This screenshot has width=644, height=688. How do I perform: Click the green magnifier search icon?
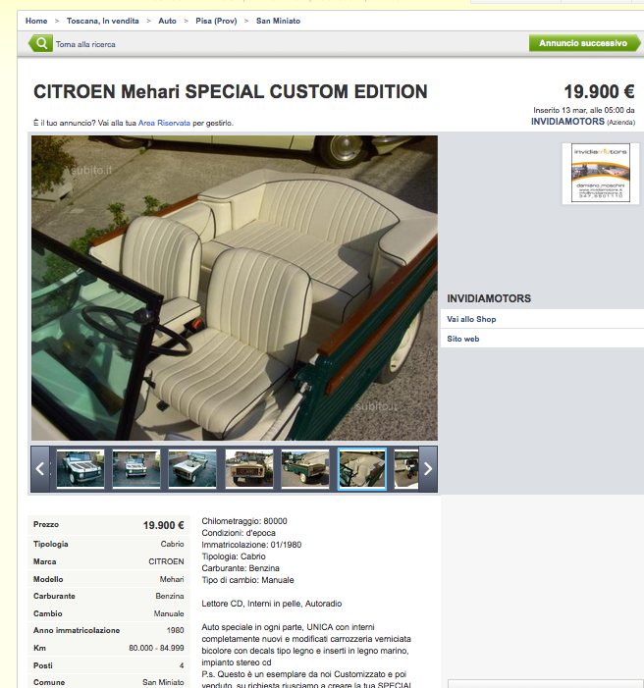(41, 43)
